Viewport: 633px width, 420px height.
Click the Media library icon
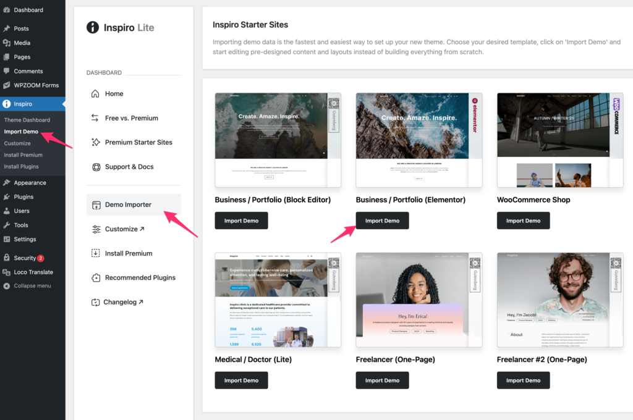pyautogui.click(x=6, y=43)
